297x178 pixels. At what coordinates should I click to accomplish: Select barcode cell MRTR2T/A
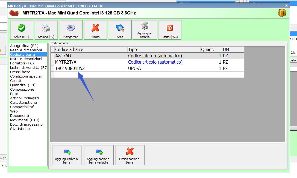tap(91, 62)
